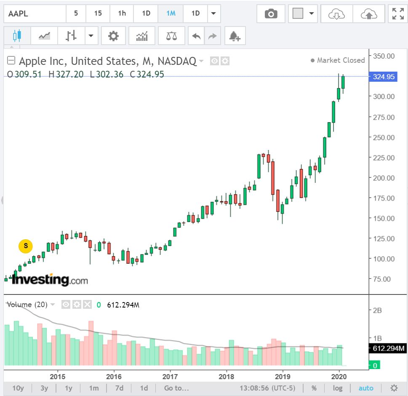Open the bar style dropdown arrow

(x=91, y=36)
